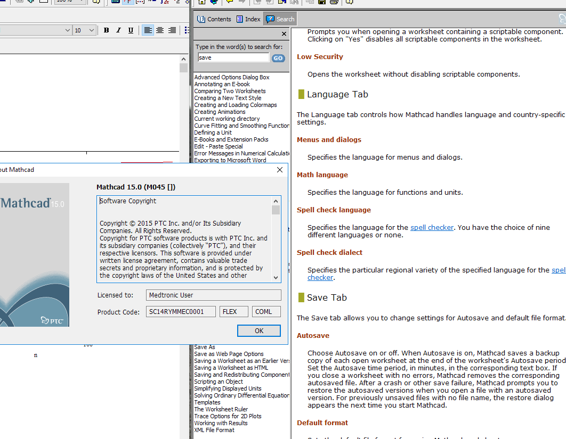Open 'Creating Animations' topic
The width and height of the screenshot is (566, 439).
220,112
